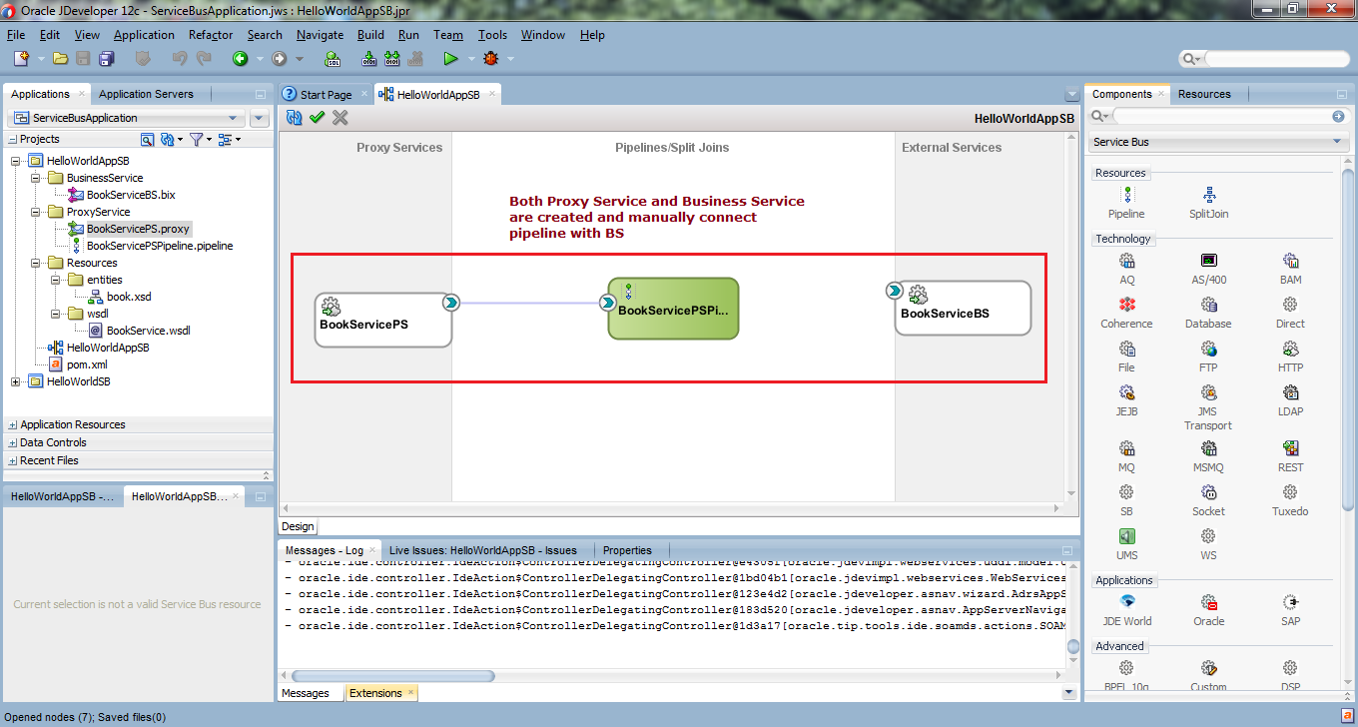This screenshot has width=1358, height=727.
Task: Click the BookServiceBS business service node
Action: pos(962,308)
